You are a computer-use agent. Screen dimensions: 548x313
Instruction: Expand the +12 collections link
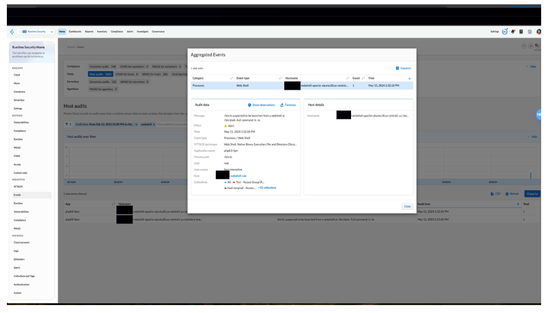[x=267, y=188]
